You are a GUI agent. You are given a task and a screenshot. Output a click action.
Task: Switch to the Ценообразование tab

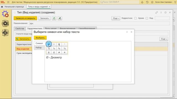pos(87,29)
